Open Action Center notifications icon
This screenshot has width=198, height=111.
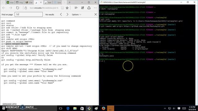click(179, 108)
